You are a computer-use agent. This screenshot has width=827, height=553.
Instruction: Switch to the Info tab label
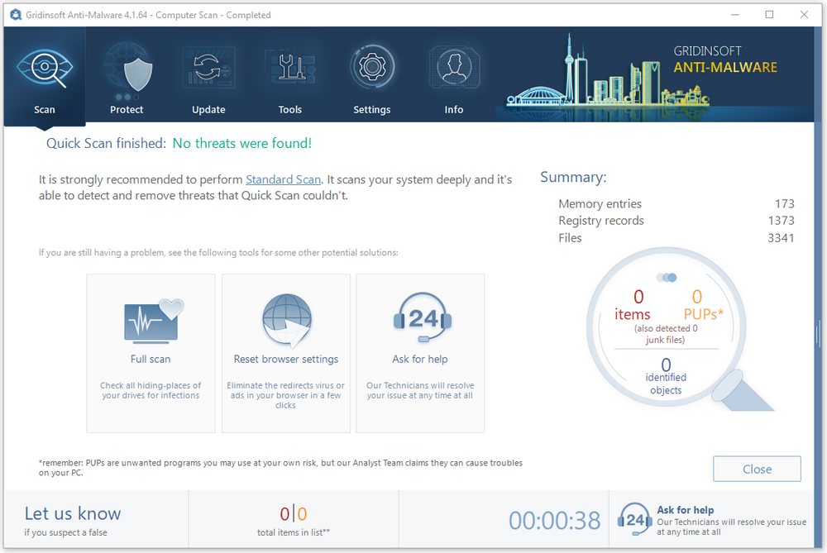(453, 110)
